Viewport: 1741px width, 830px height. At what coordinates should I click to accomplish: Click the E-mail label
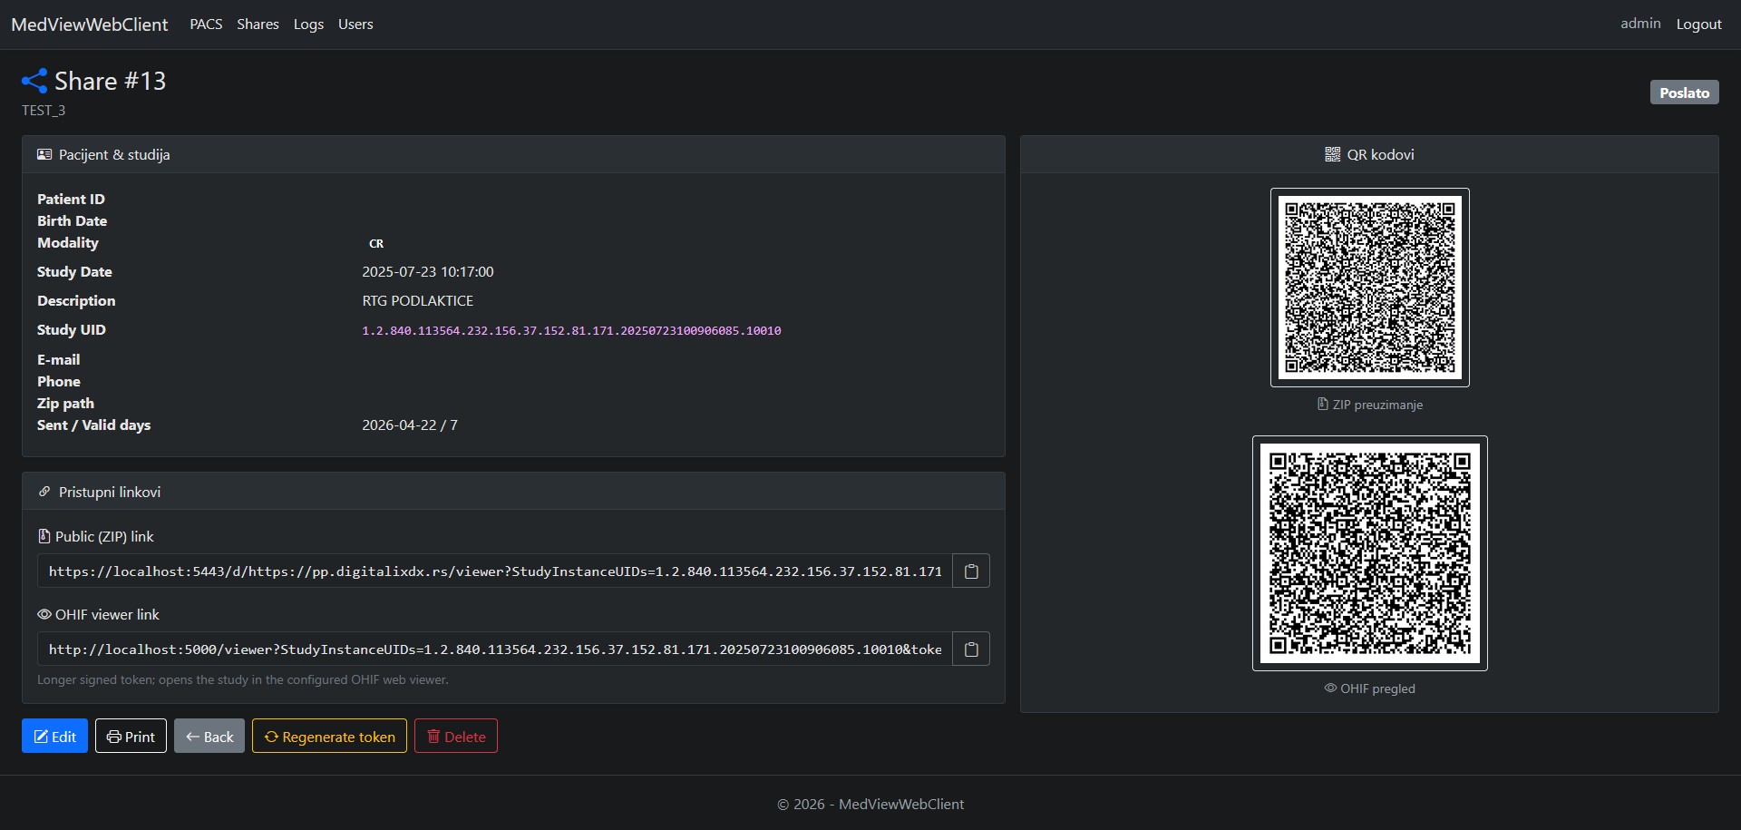[58, 359]
